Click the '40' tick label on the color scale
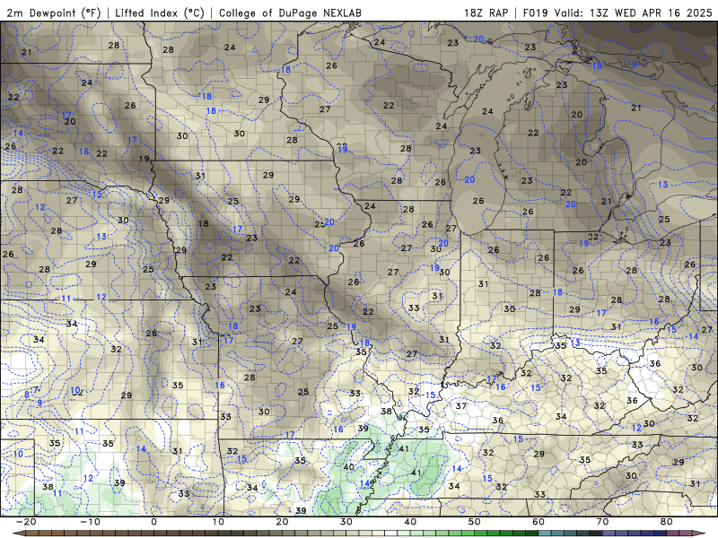Screen dimensions: 718x538 411,522
